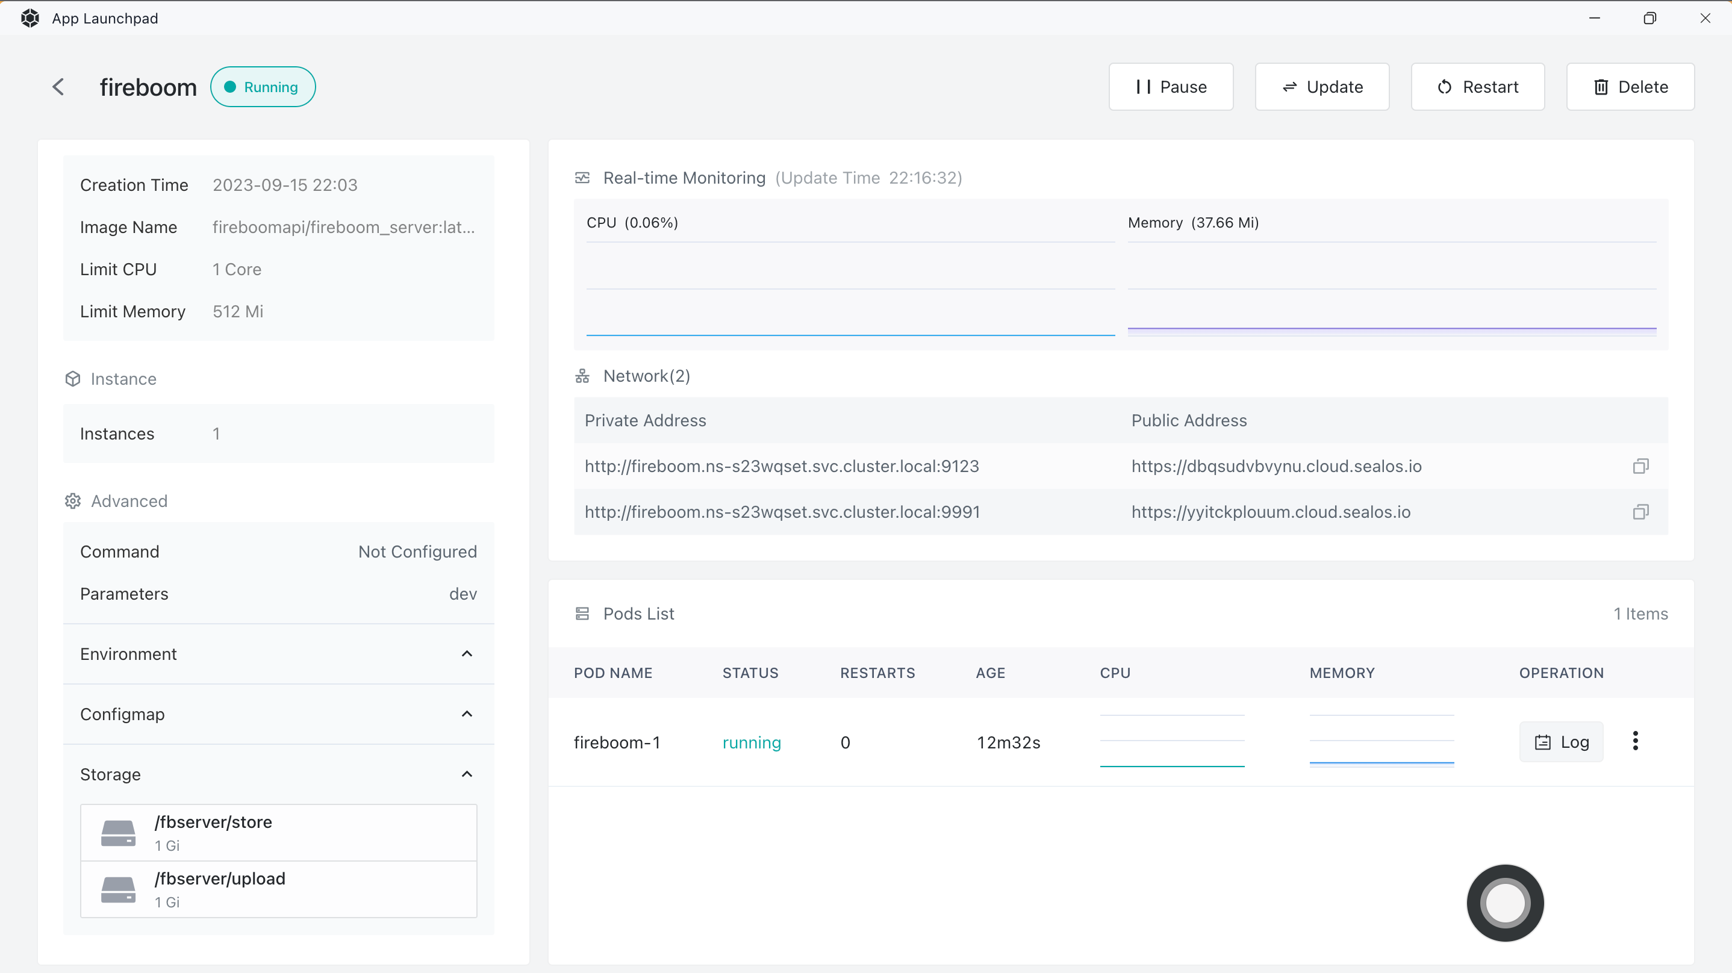Open the yyitckplouum.cloud.sealos.io public link
The width and height of the screenshot is (1732, 973).
point(1271,512)
